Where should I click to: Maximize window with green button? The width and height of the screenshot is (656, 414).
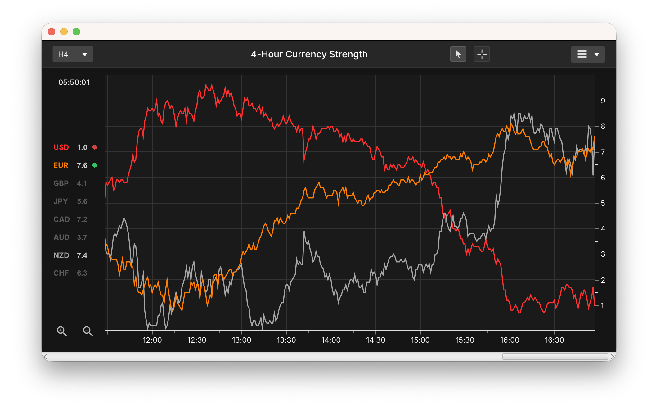[x=76, y=32]
